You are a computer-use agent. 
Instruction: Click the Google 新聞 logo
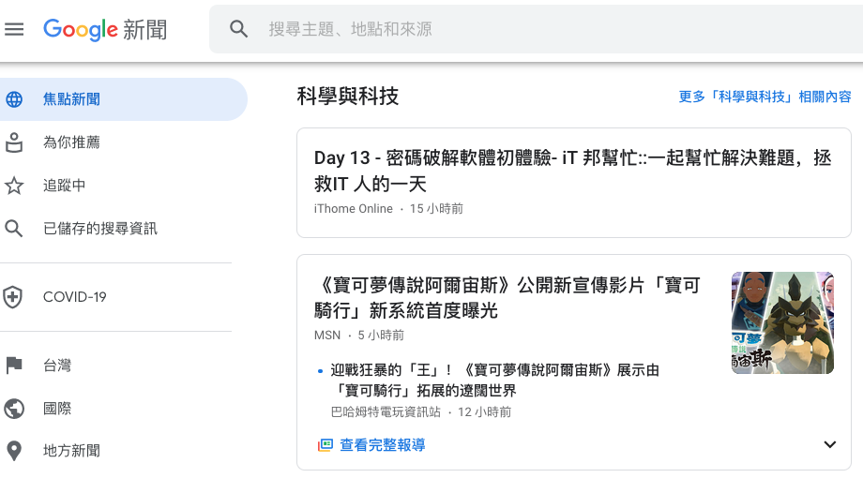coord(105,29)
